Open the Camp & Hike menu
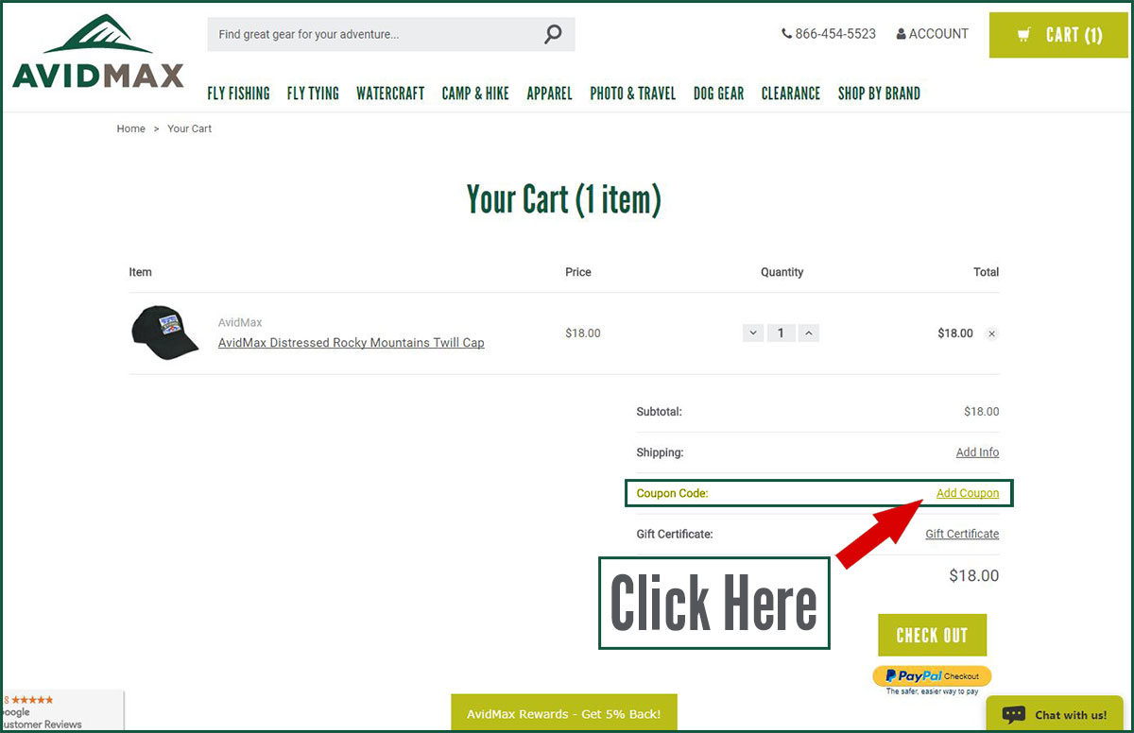1134x733 pixels. click(x=475, y=94)
